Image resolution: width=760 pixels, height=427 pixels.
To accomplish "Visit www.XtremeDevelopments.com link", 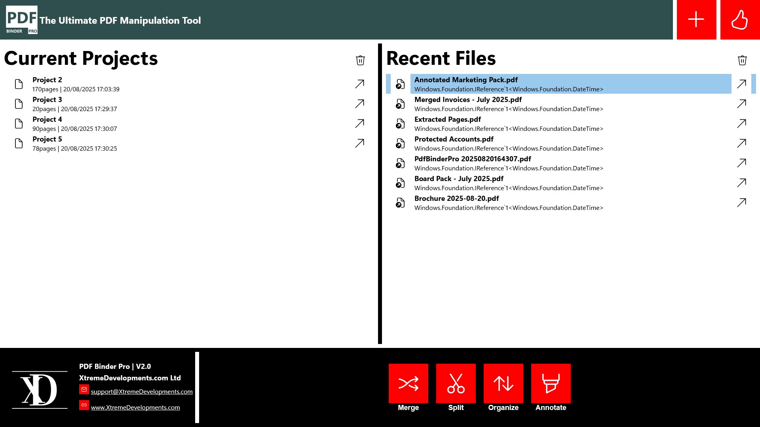I will 135,407.
